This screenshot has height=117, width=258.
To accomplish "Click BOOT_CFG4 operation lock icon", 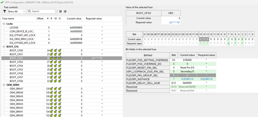I will pyautogui.click(x=60, y=66).
